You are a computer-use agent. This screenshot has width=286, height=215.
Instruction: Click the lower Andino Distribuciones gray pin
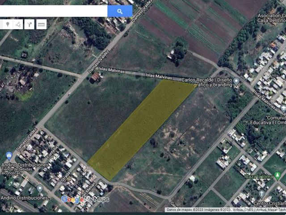tap(40, 189)
